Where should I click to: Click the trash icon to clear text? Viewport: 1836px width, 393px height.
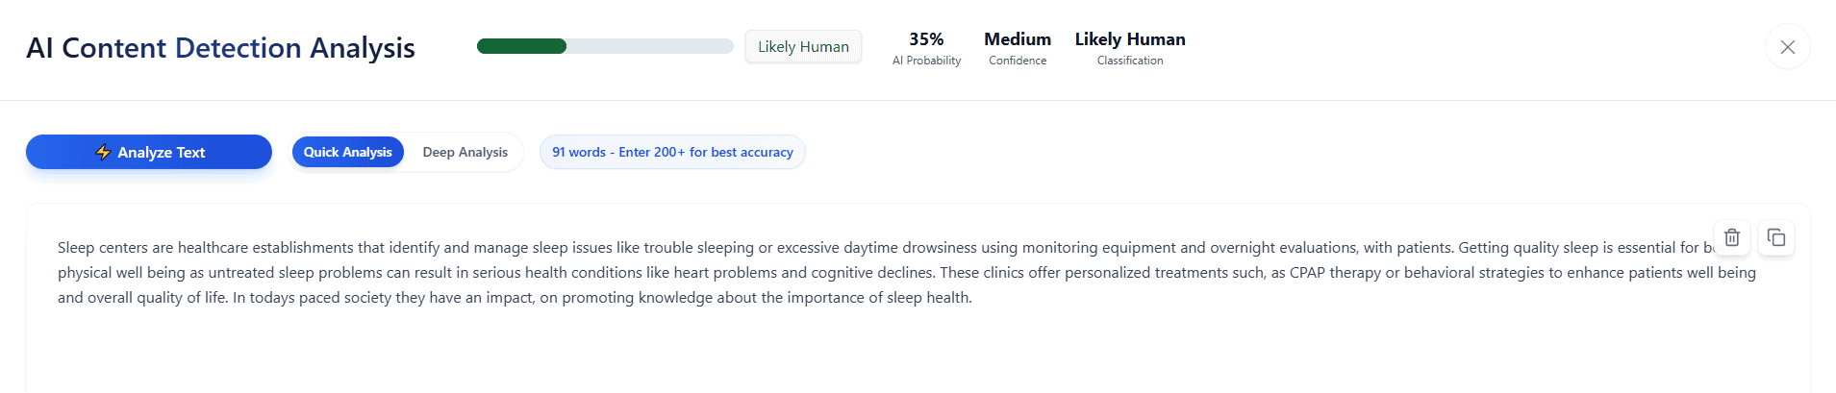1731,237
